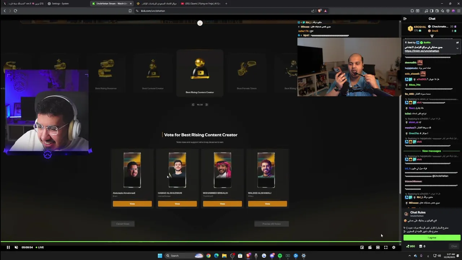Select Best Female Talent award
462x260 pixels.
(247, 74)
